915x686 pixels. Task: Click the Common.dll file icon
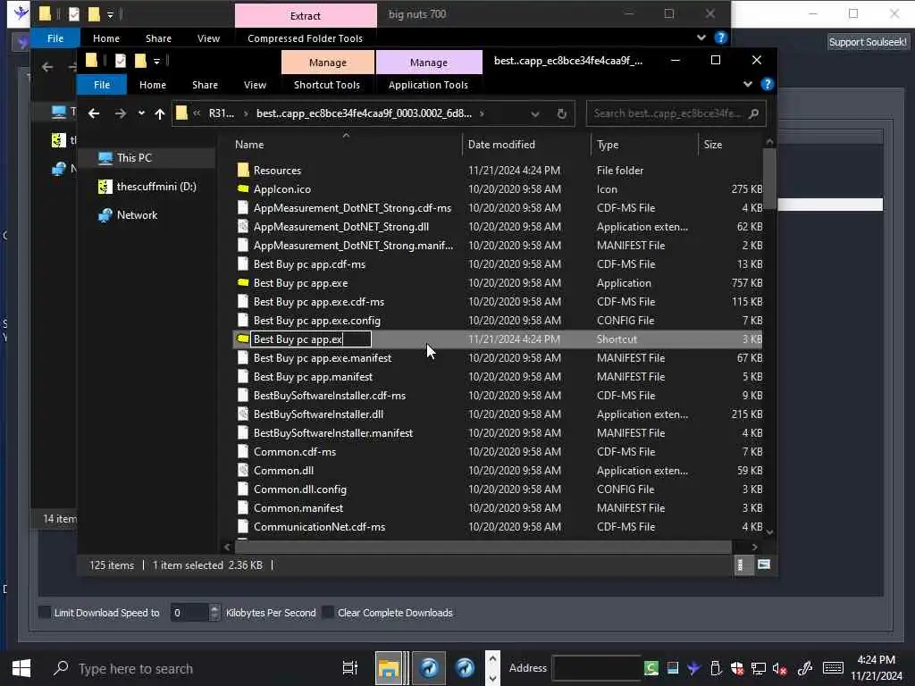243,470
